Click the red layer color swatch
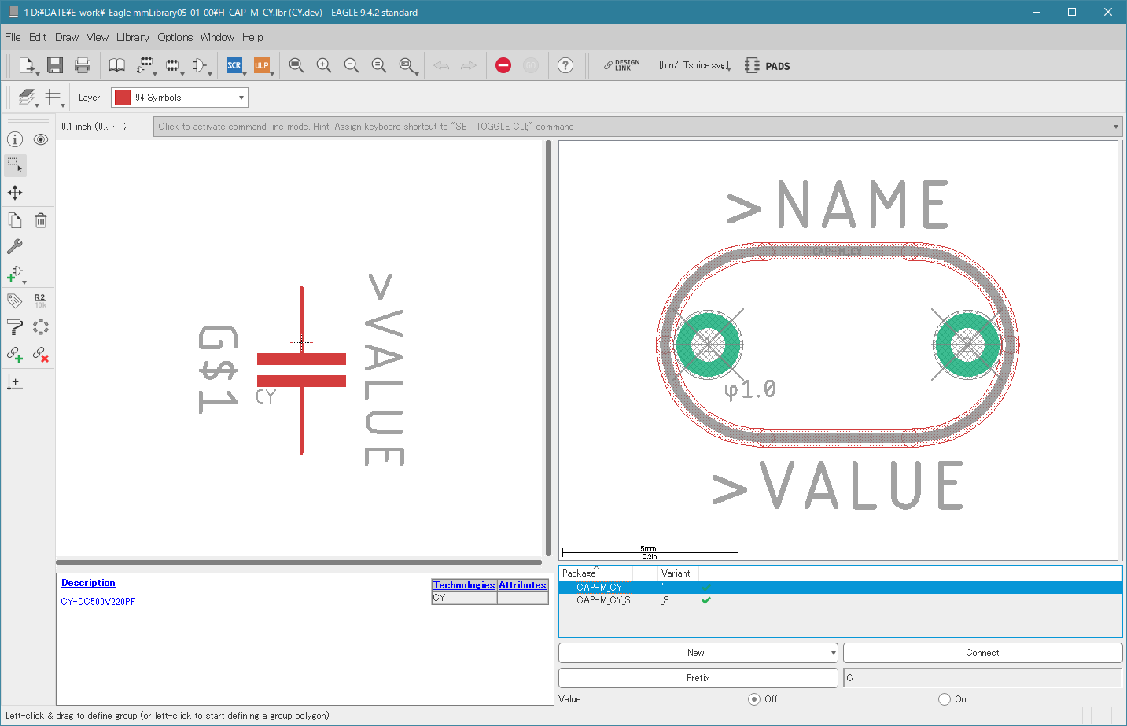The height and width of the screenshot is (726, 1127). pos(123,98)
